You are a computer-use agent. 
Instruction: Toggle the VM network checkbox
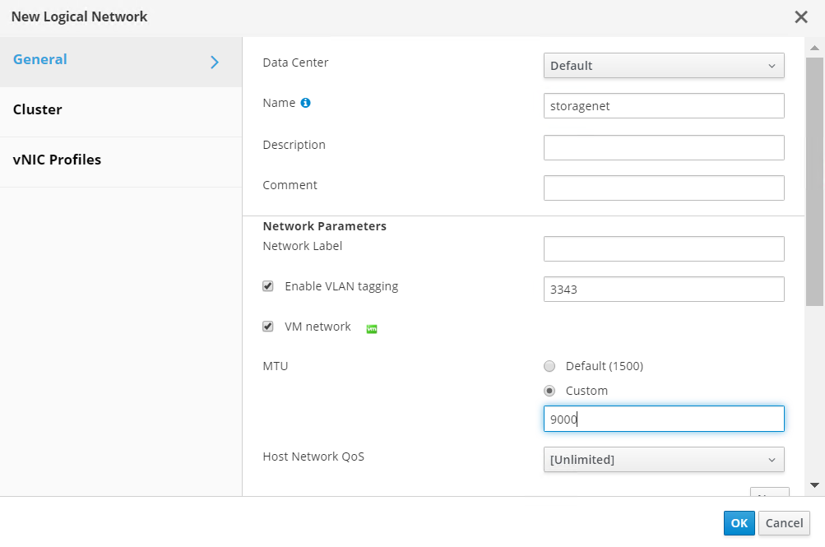coord(268,327)
